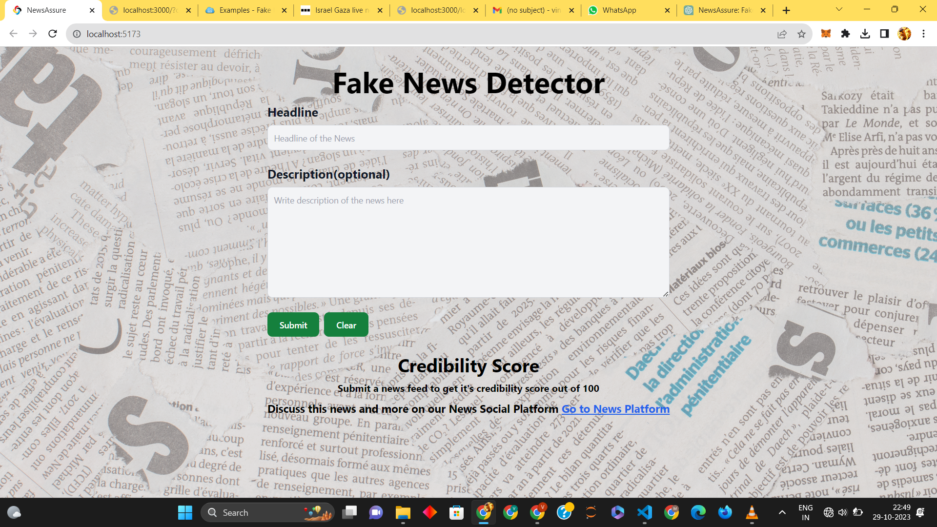This screenshot has height=527, width=937.
Task: Toggle the browser side panel
Action: click(x=884, y=34)
